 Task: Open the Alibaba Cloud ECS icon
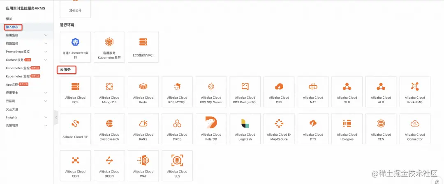click(x=75, y=86)
